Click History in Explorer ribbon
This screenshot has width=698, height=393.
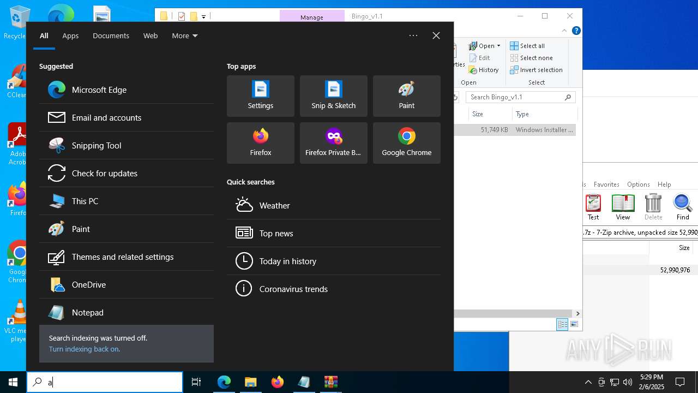tap(484, 70)
